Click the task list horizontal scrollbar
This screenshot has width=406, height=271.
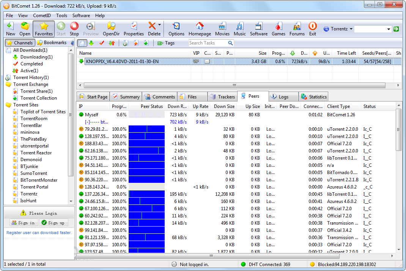[x=234, y=85]
